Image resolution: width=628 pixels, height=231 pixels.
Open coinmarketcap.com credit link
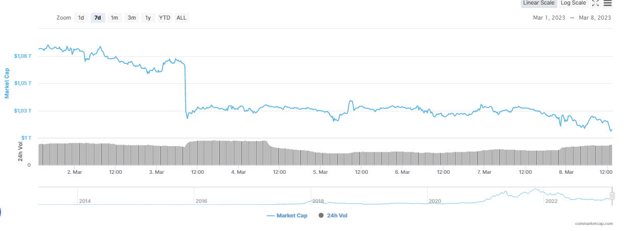tap(594, 223)
